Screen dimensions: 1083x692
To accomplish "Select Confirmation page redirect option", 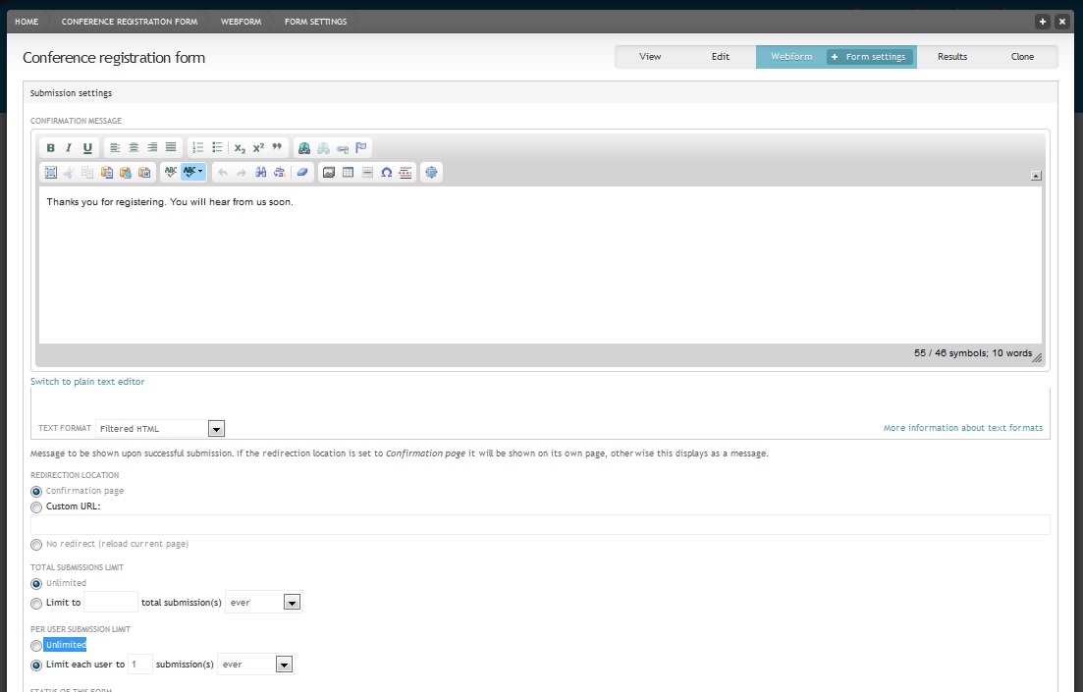I will [x=36, y=492].
